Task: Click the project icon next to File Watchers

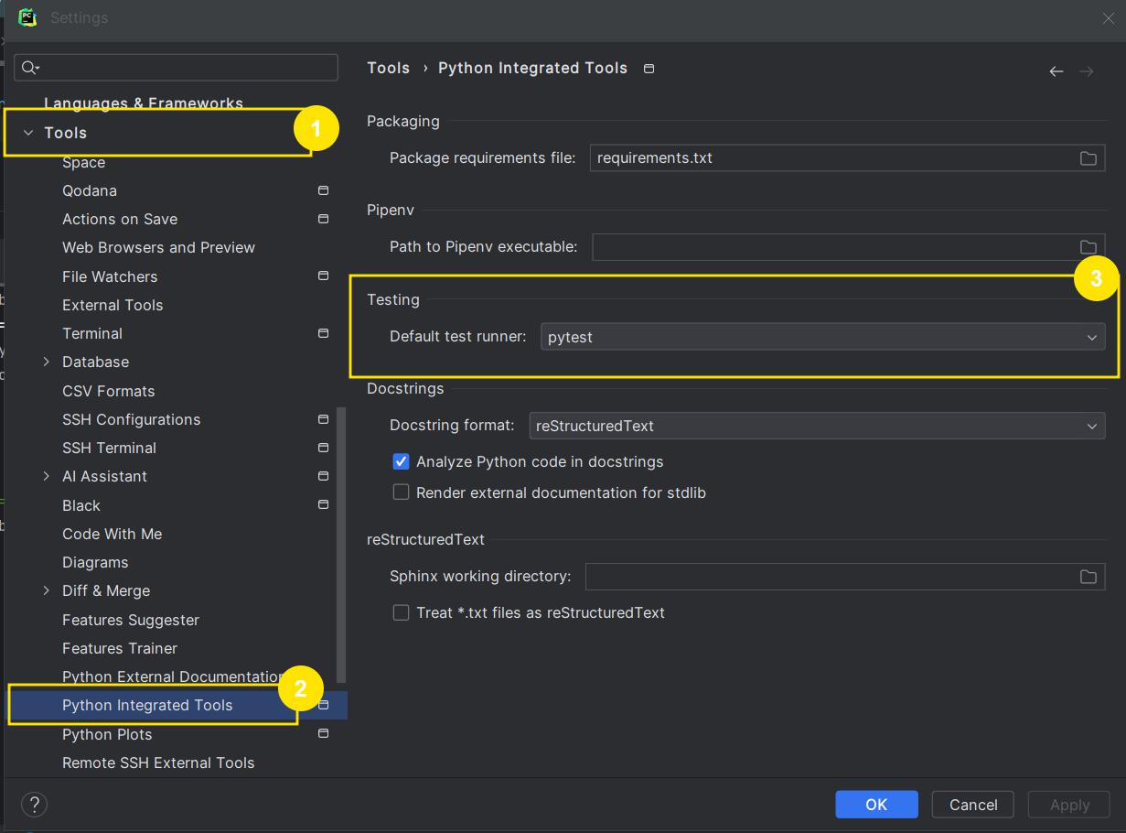Action: 323,276
